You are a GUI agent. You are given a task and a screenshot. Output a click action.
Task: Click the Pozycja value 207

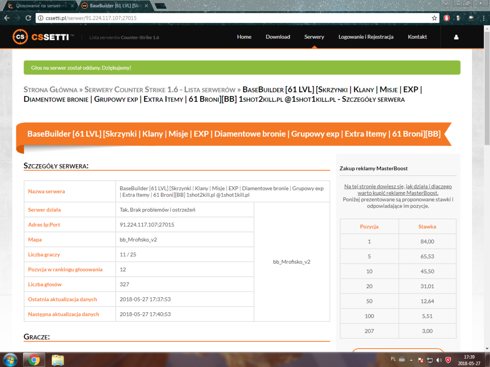pos(369,331)
